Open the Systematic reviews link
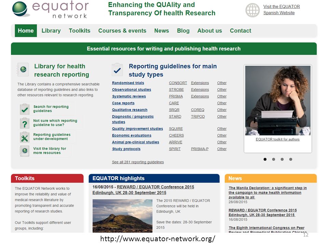The height and width of the screenshot is (246, 328). click(129, 96)
